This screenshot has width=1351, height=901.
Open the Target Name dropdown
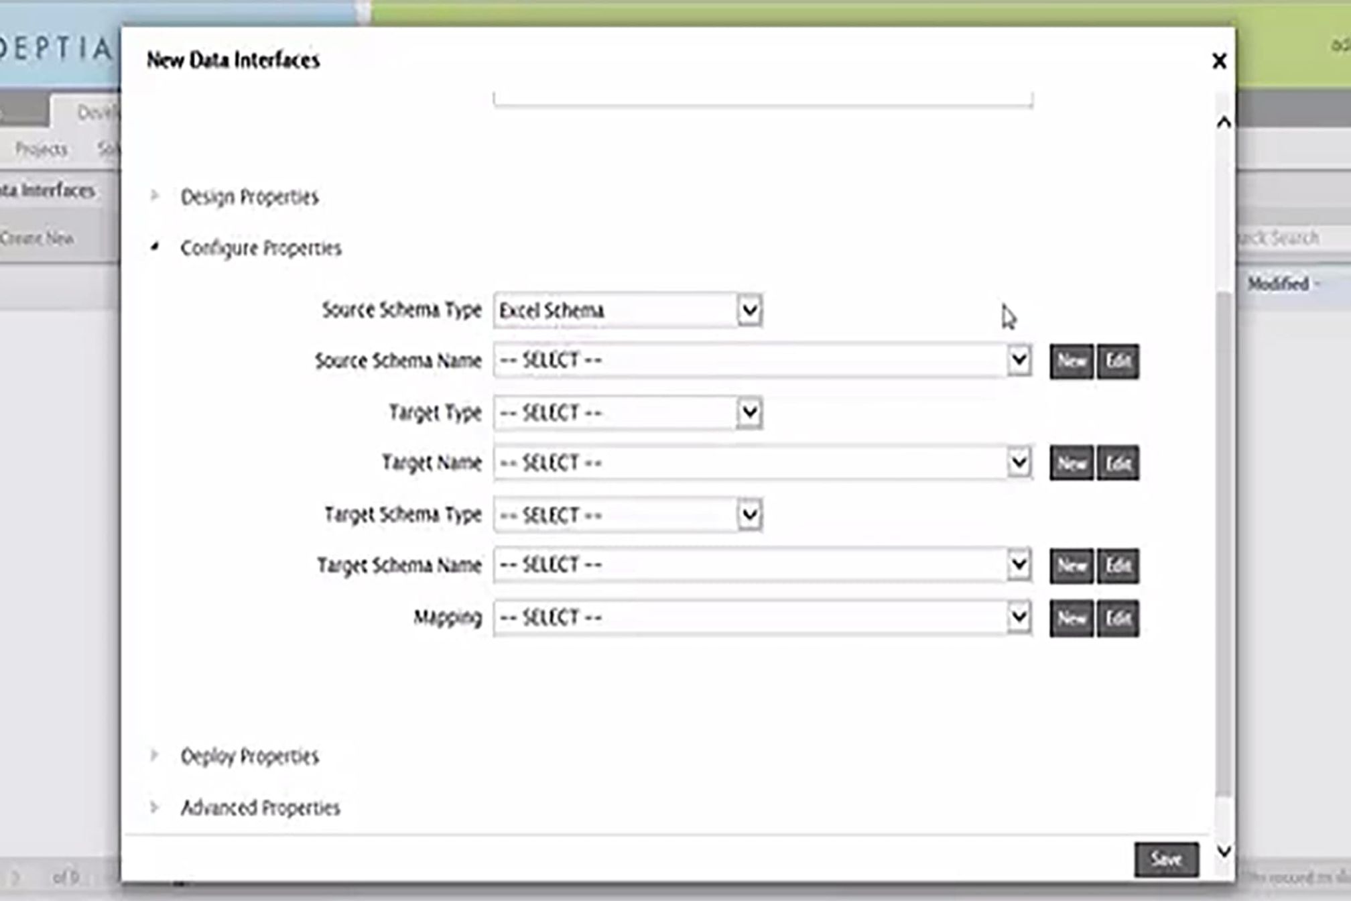click(x=1019, y=463)
